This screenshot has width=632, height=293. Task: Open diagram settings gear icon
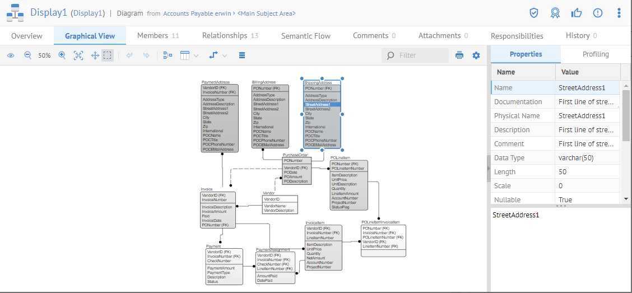476,55
